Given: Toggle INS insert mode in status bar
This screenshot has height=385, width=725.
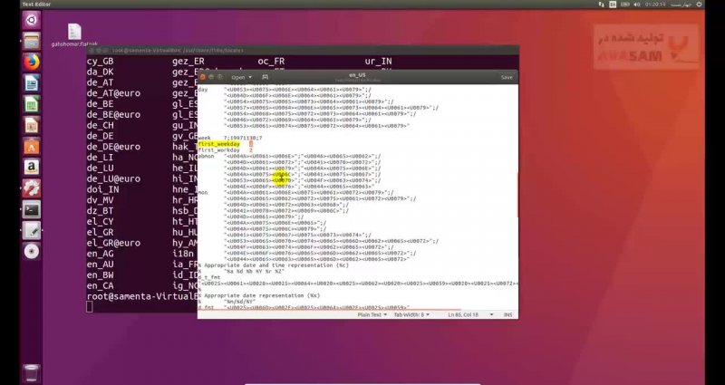Looking at the screenshot, I should tap(508, 314).
